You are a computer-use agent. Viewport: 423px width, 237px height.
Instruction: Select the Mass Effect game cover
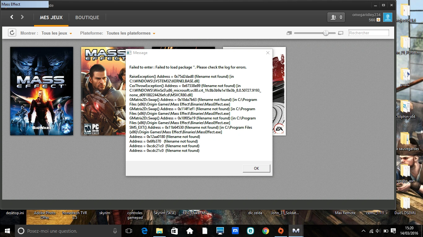pyautogui.click(x=41, y=91)
